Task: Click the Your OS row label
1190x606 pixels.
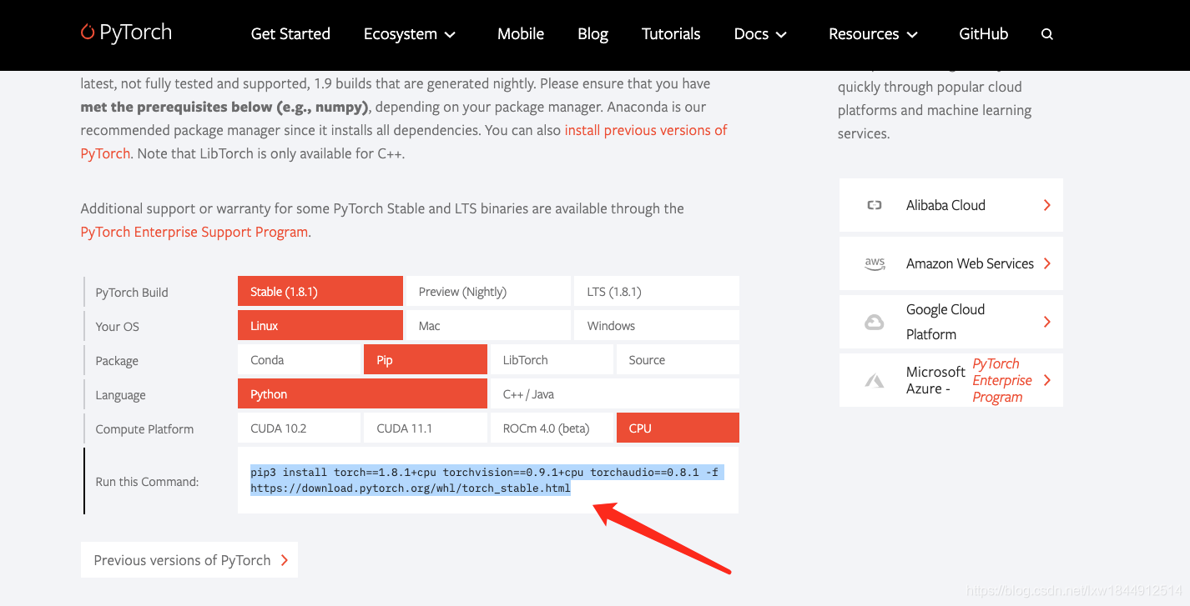Action: click(x=118, y=327)
